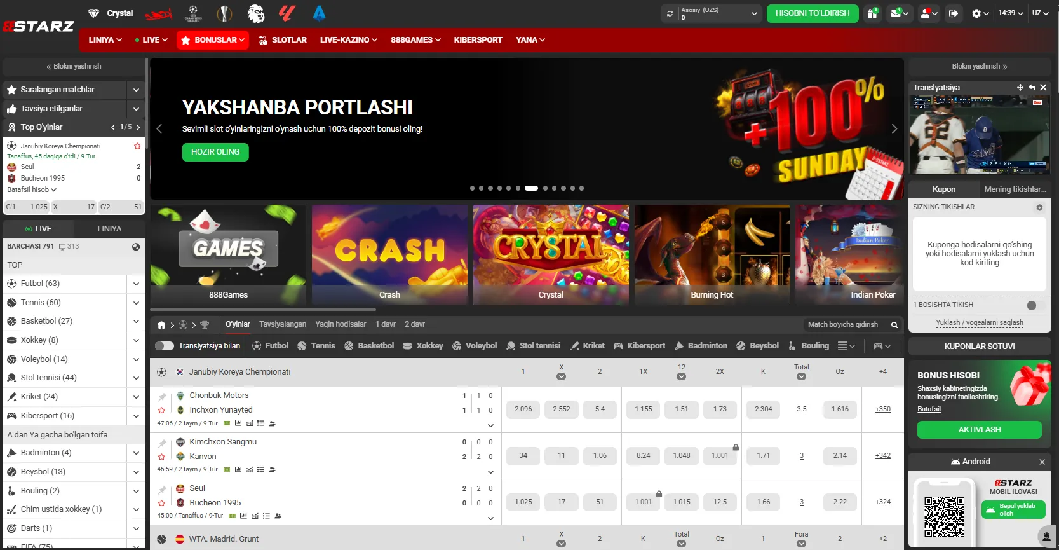Expand Tavsiya etilganlar section

click(136, 109)
